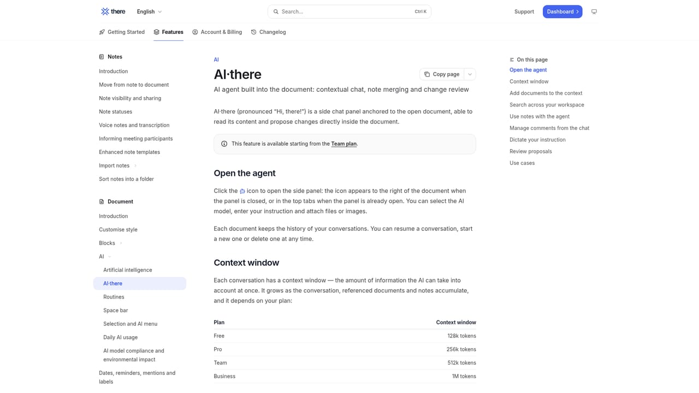
Task: Select AI·there in the sidebar
Action: coord(140,283)
